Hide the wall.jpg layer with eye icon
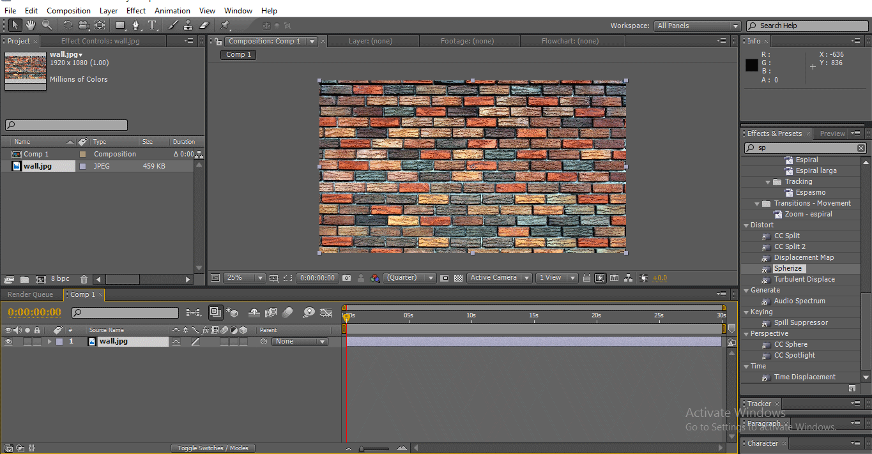Screen dimensions: 872x454 click(x=9, y=342)
